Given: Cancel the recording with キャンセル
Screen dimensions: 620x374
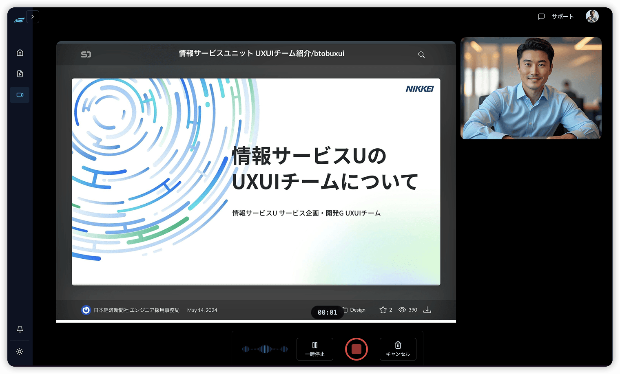Looking at the screenshot, I should tap(398, 349).
